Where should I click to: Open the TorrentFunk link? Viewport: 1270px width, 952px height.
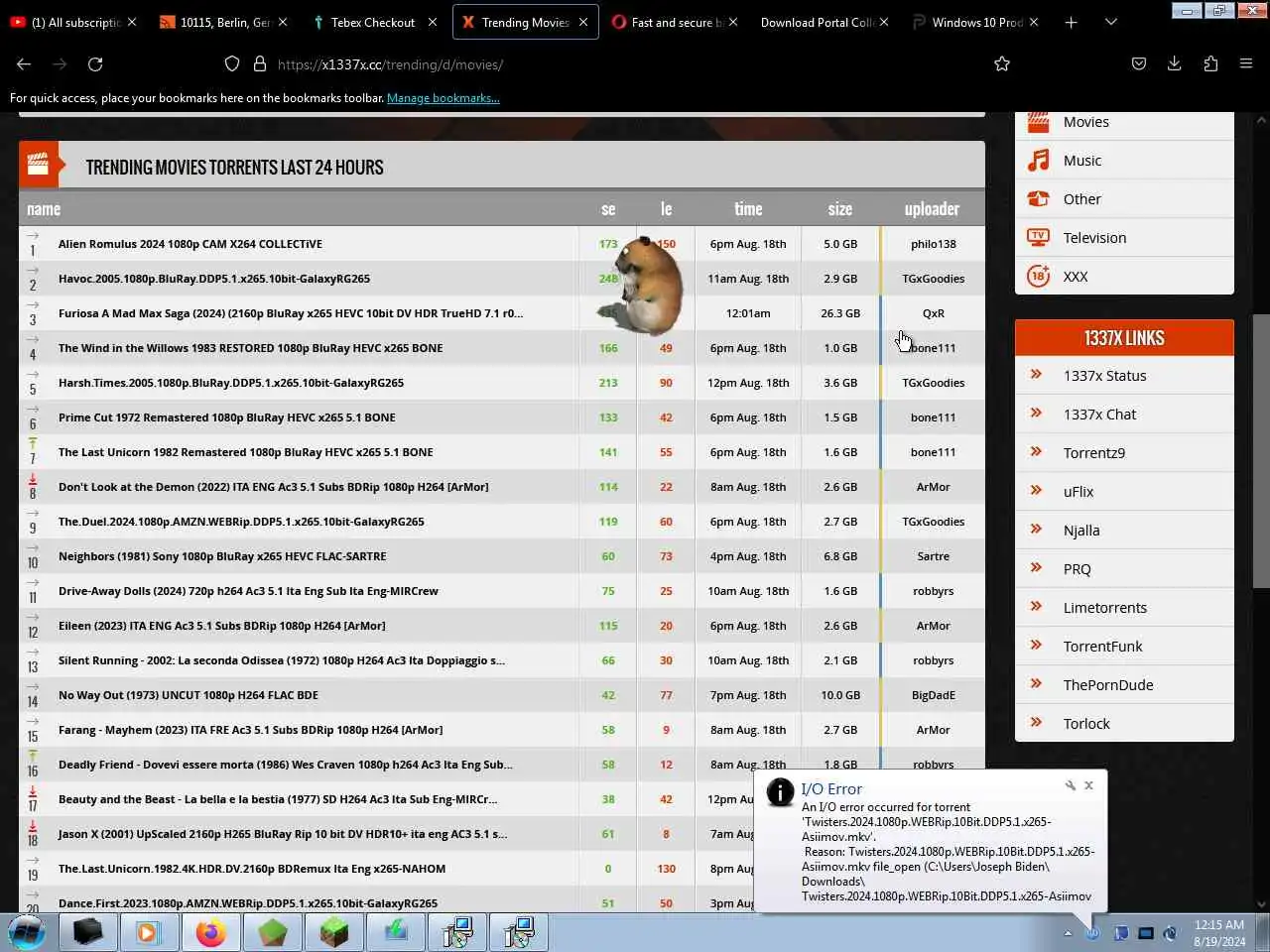click(x=1102, y=647)
